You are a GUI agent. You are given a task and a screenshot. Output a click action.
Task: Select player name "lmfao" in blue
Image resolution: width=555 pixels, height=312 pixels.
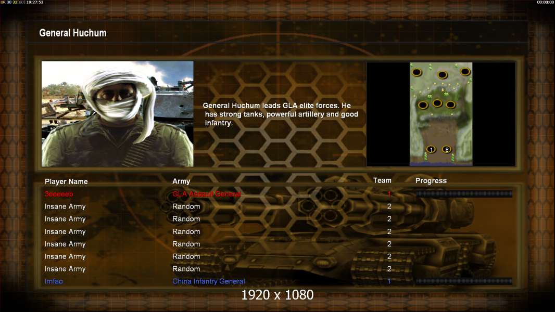click(54, 281)
